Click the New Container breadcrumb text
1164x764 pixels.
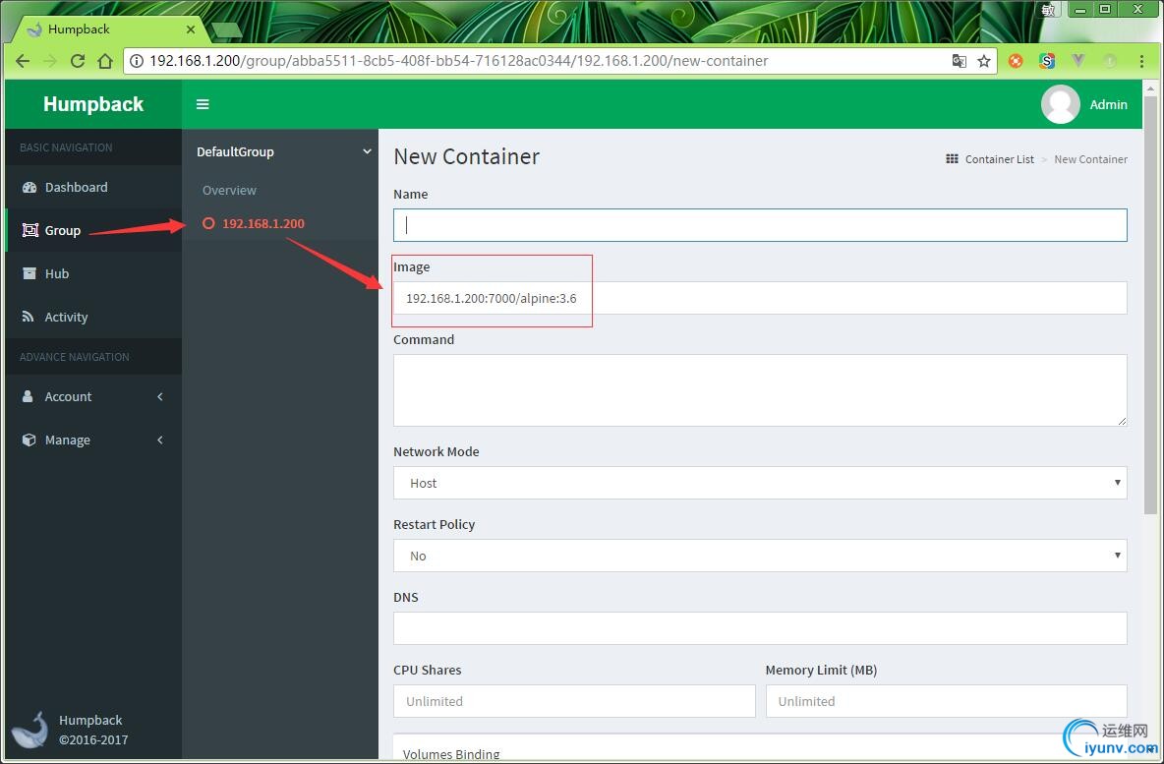coord(1090,159)
